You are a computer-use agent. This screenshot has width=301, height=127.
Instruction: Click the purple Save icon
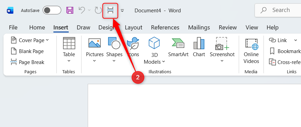click(70, 10)
